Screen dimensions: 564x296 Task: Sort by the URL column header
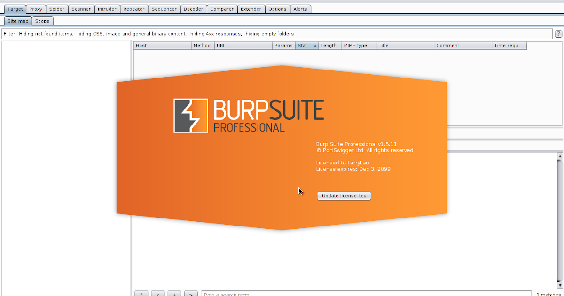243,46
